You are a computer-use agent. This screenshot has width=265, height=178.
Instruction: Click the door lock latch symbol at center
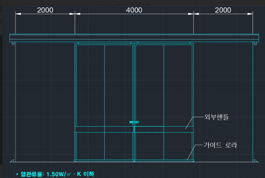click(x=134, y=122)
